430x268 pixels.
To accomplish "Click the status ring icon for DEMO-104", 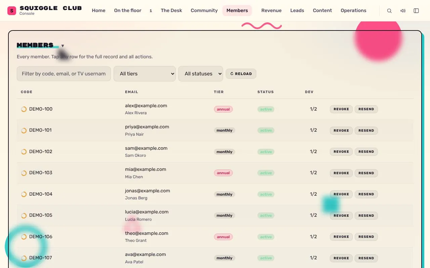I will [x=24, y=194].
